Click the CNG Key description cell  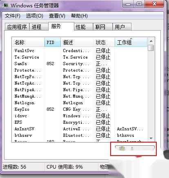[76, 109]
